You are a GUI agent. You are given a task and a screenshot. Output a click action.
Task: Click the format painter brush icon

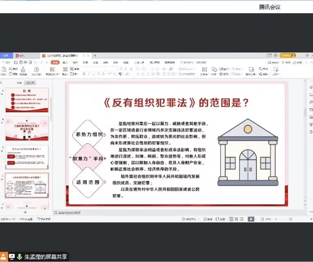23,70
